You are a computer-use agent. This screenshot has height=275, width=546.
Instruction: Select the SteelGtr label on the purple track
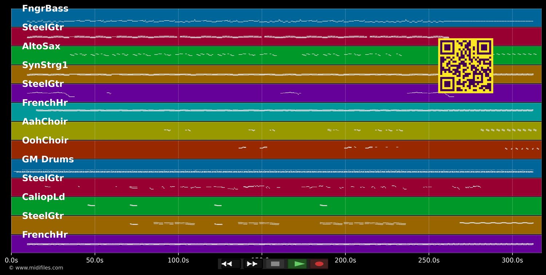[43, 84]
